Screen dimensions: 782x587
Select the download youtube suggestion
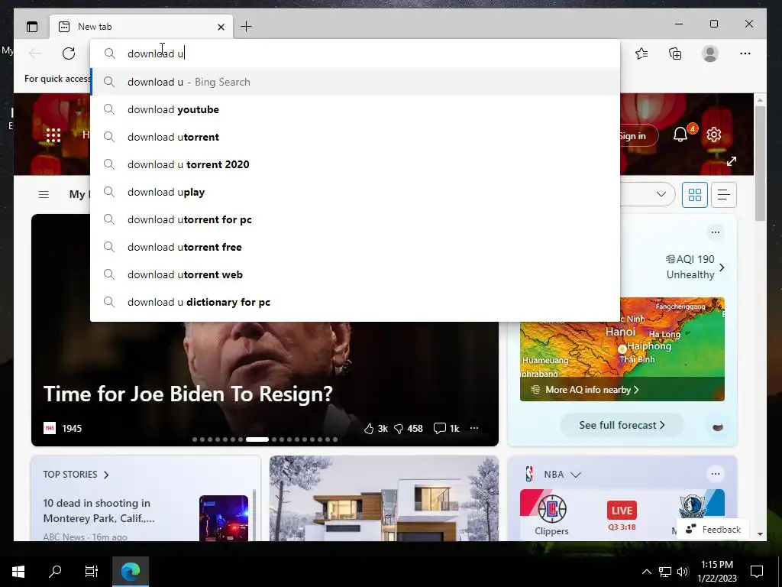[355, 109]
